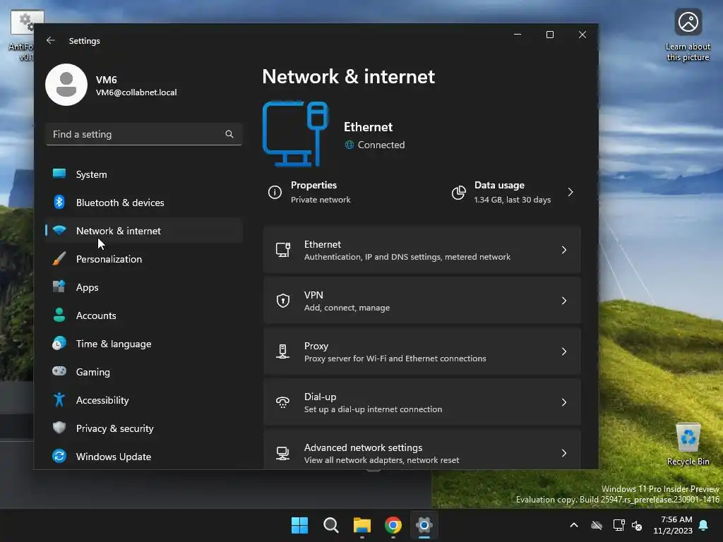The height and width of the screenshot is (542, 723).
Task: Click the muted volume tray icon
Action: [637, 525]
